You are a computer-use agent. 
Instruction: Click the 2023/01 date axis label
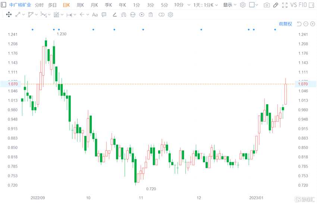point(256,198)
